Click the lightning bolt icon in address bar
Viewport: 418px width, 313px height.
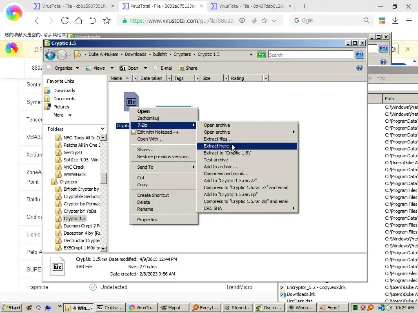tap(254, 21)
